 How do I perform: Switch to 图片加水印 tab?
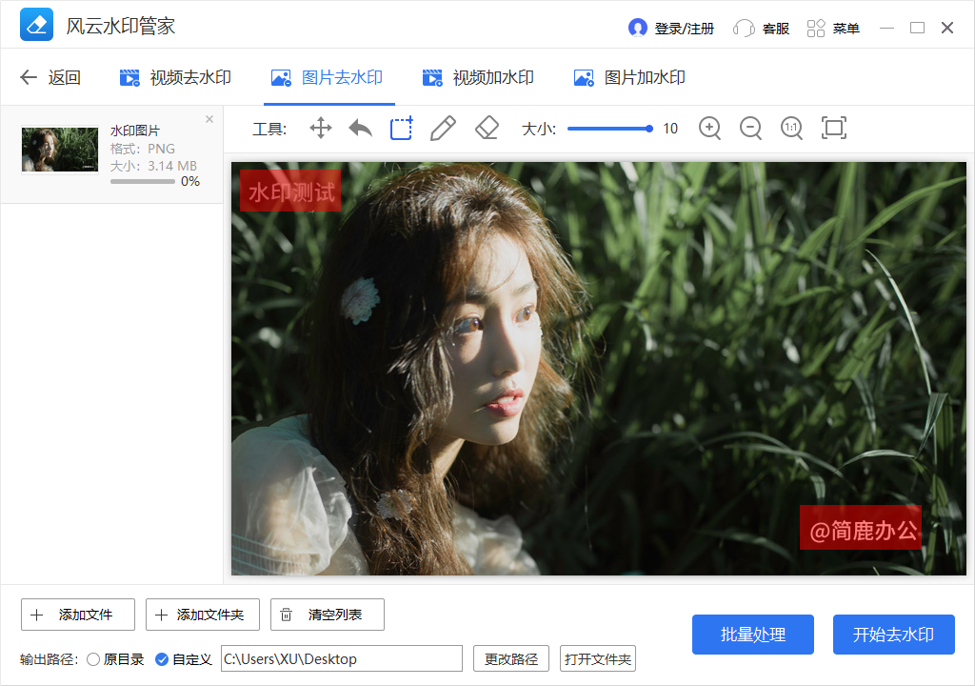tap(629, 78)
